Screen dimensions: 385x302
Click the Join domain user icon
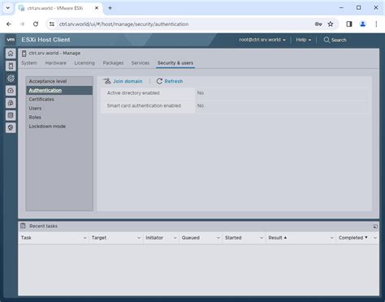107,81
